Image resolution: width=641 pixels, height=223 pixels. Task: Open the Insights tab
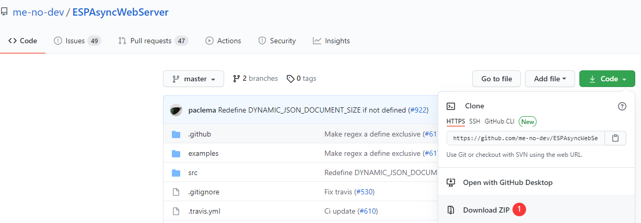coord(331,41)
